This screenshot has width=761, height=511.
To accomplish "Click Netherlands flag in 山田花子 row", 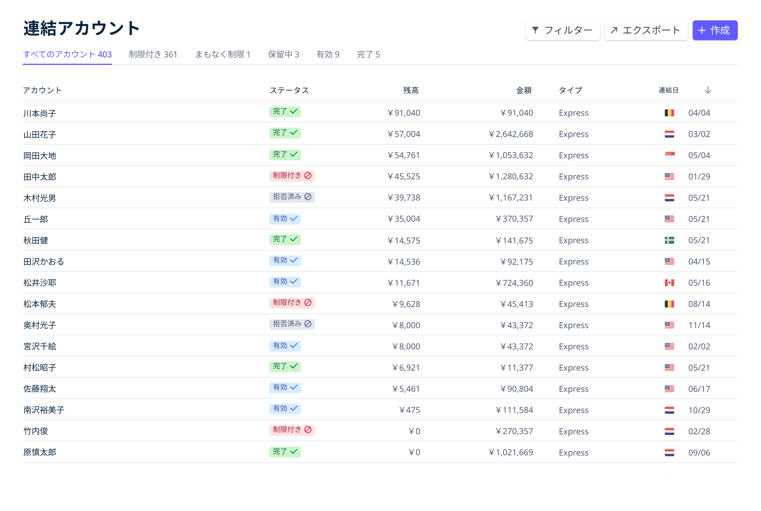I will pyautogui.click(x=669, y=134).
